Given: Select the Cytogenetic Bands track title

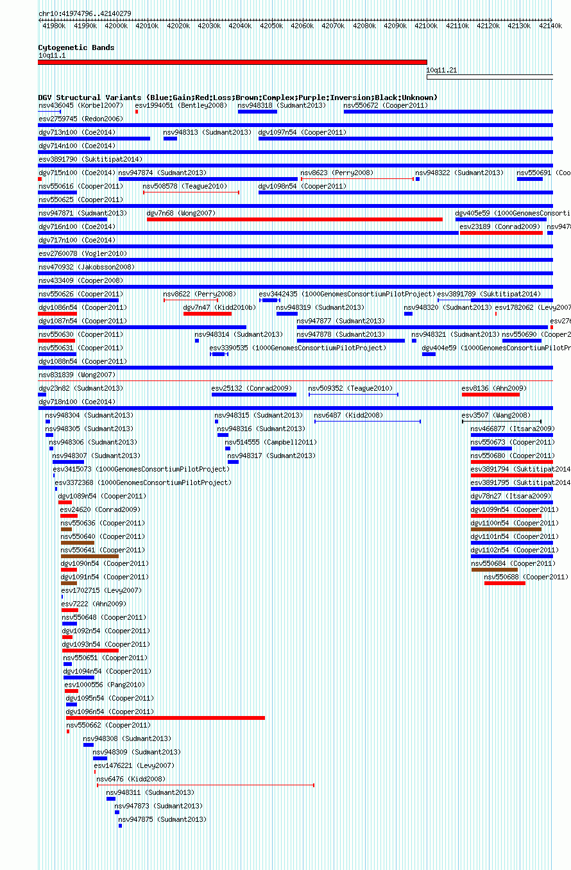Looking at the screenshot, I should click(x=76, y=47).
